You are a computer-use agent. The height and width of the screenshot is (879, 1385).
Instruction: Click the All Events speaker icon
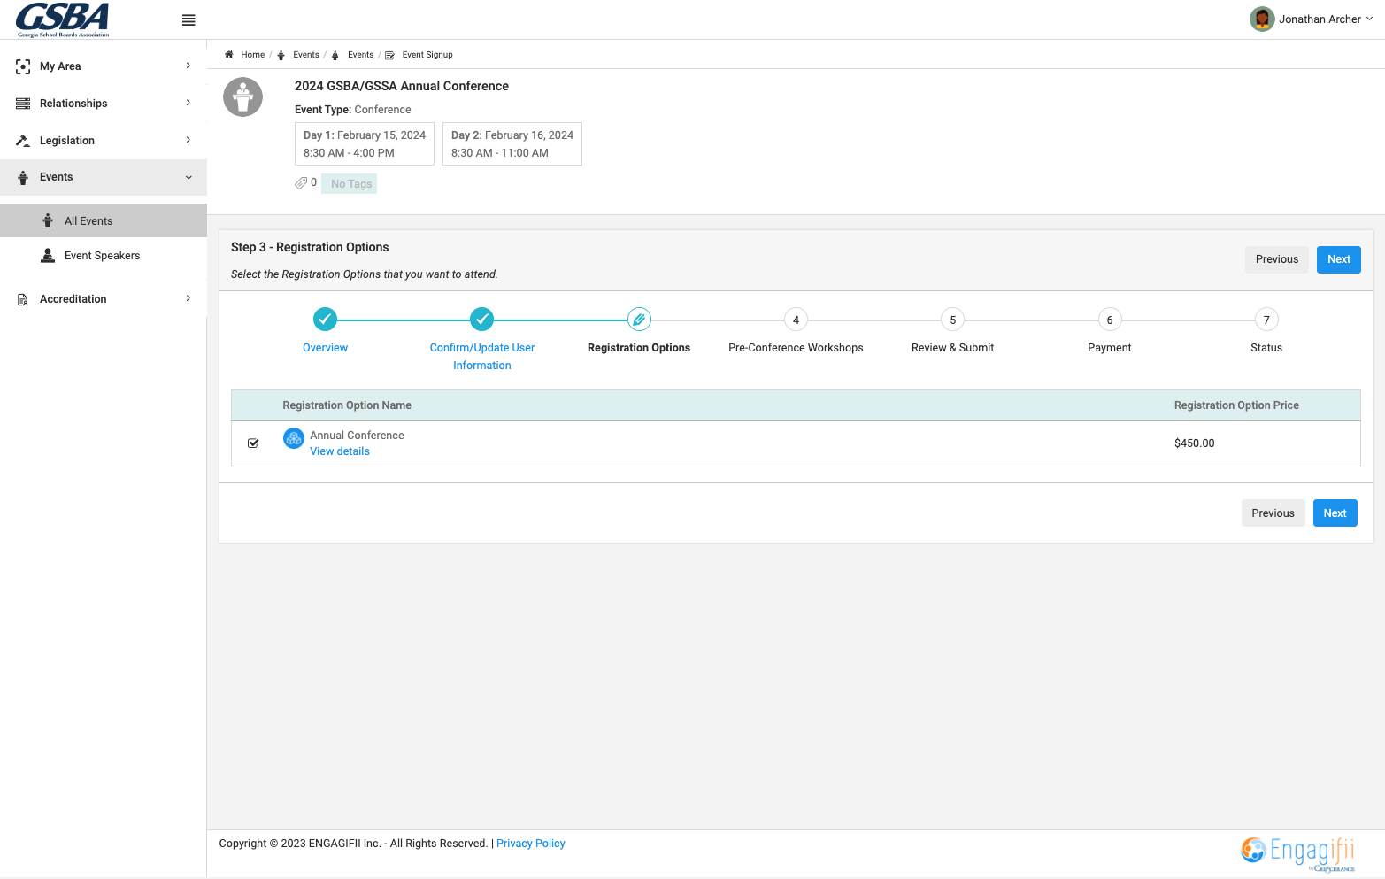[48, 220]
